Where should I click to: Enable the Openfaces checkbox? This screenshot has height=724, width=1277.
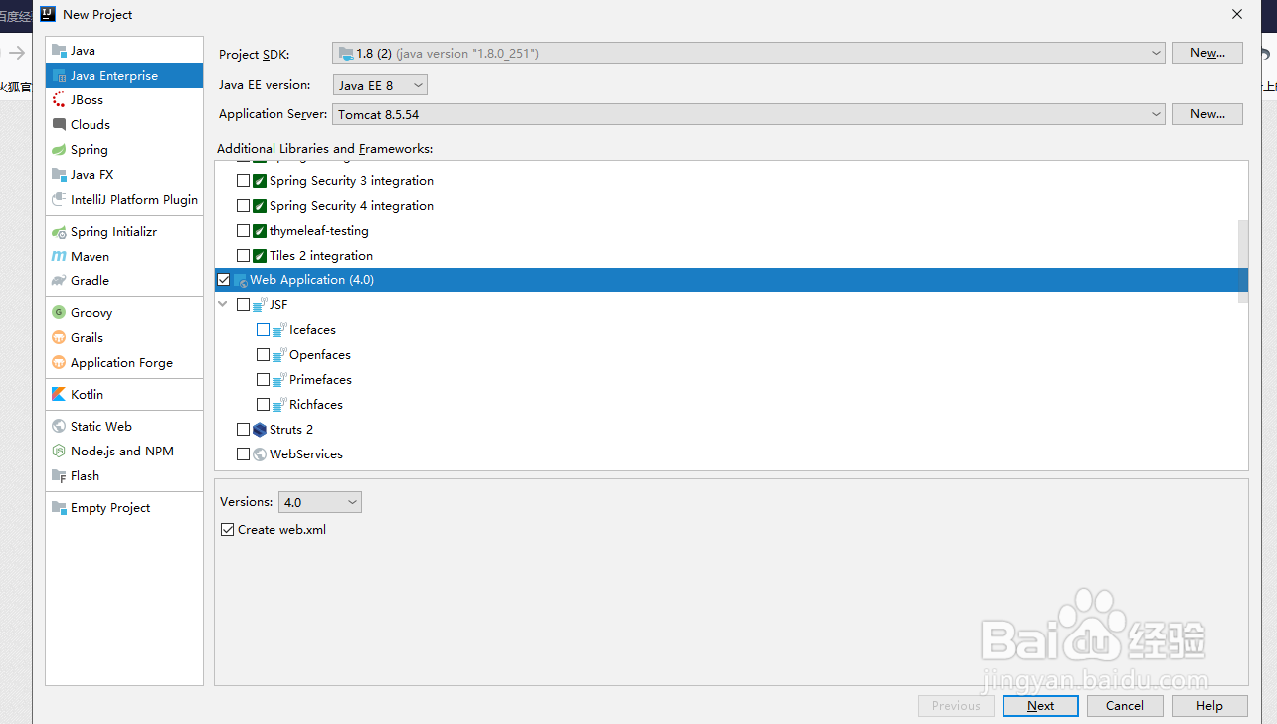(x=263, y=355)
